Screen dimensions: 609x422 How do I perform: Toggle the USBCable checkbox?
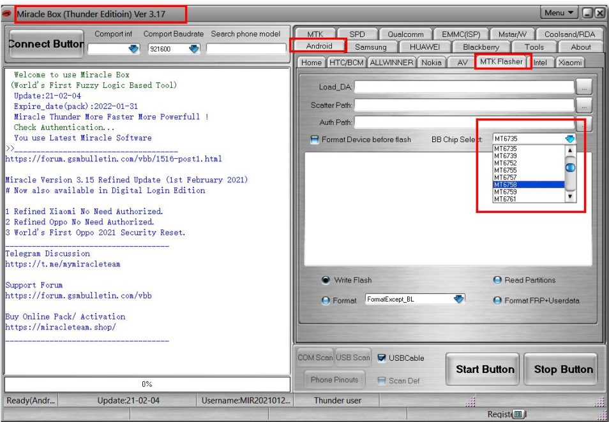pos(381,358)
